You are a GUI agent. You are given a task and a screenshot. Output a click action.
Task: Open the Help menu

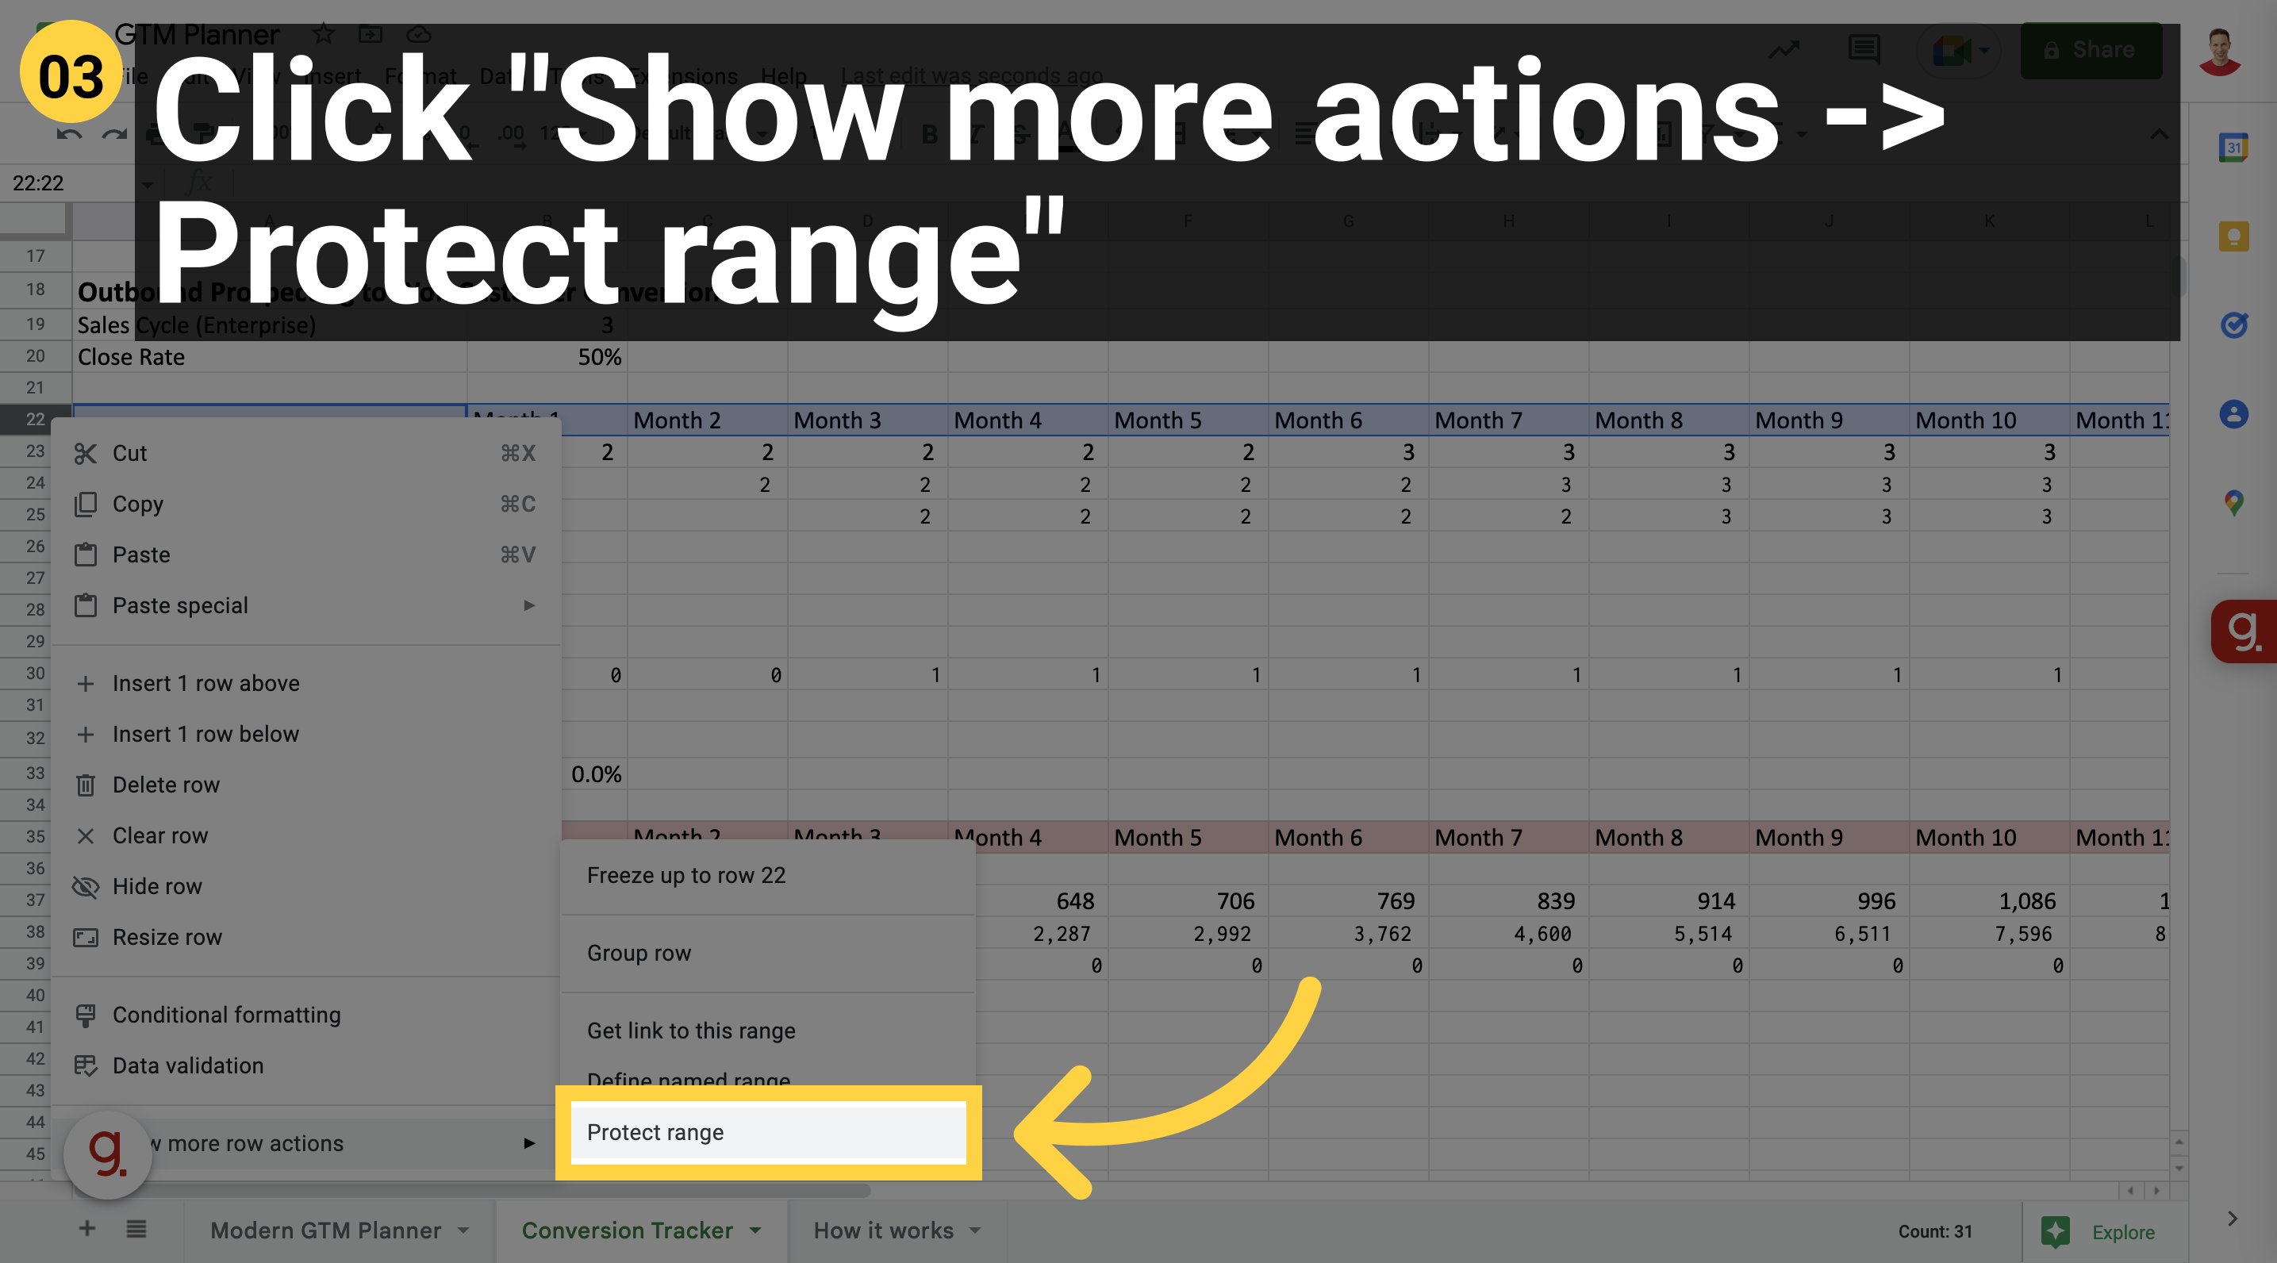tap(783, 76)
